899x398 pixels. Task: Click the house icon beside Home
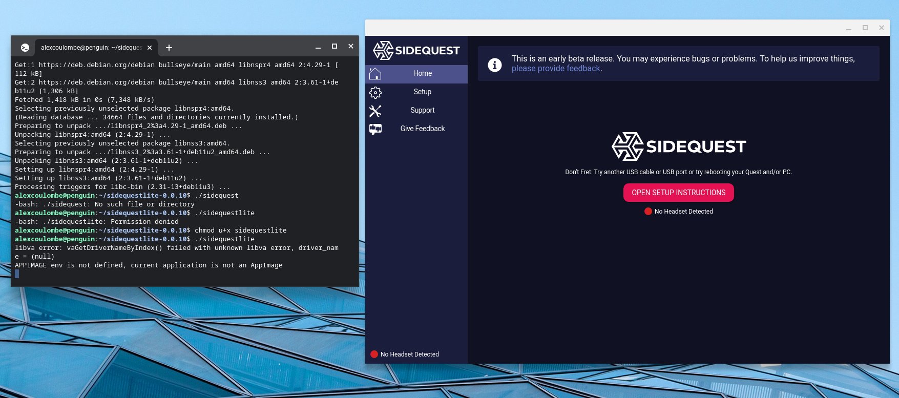(x=375, y=74)
